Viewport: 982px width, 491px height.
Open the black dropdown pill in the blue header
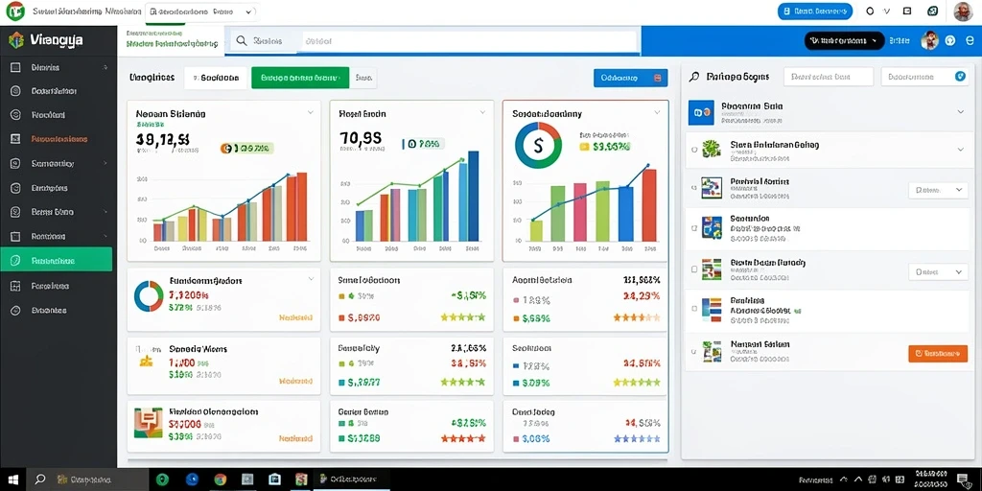click(x=844, y=40)
